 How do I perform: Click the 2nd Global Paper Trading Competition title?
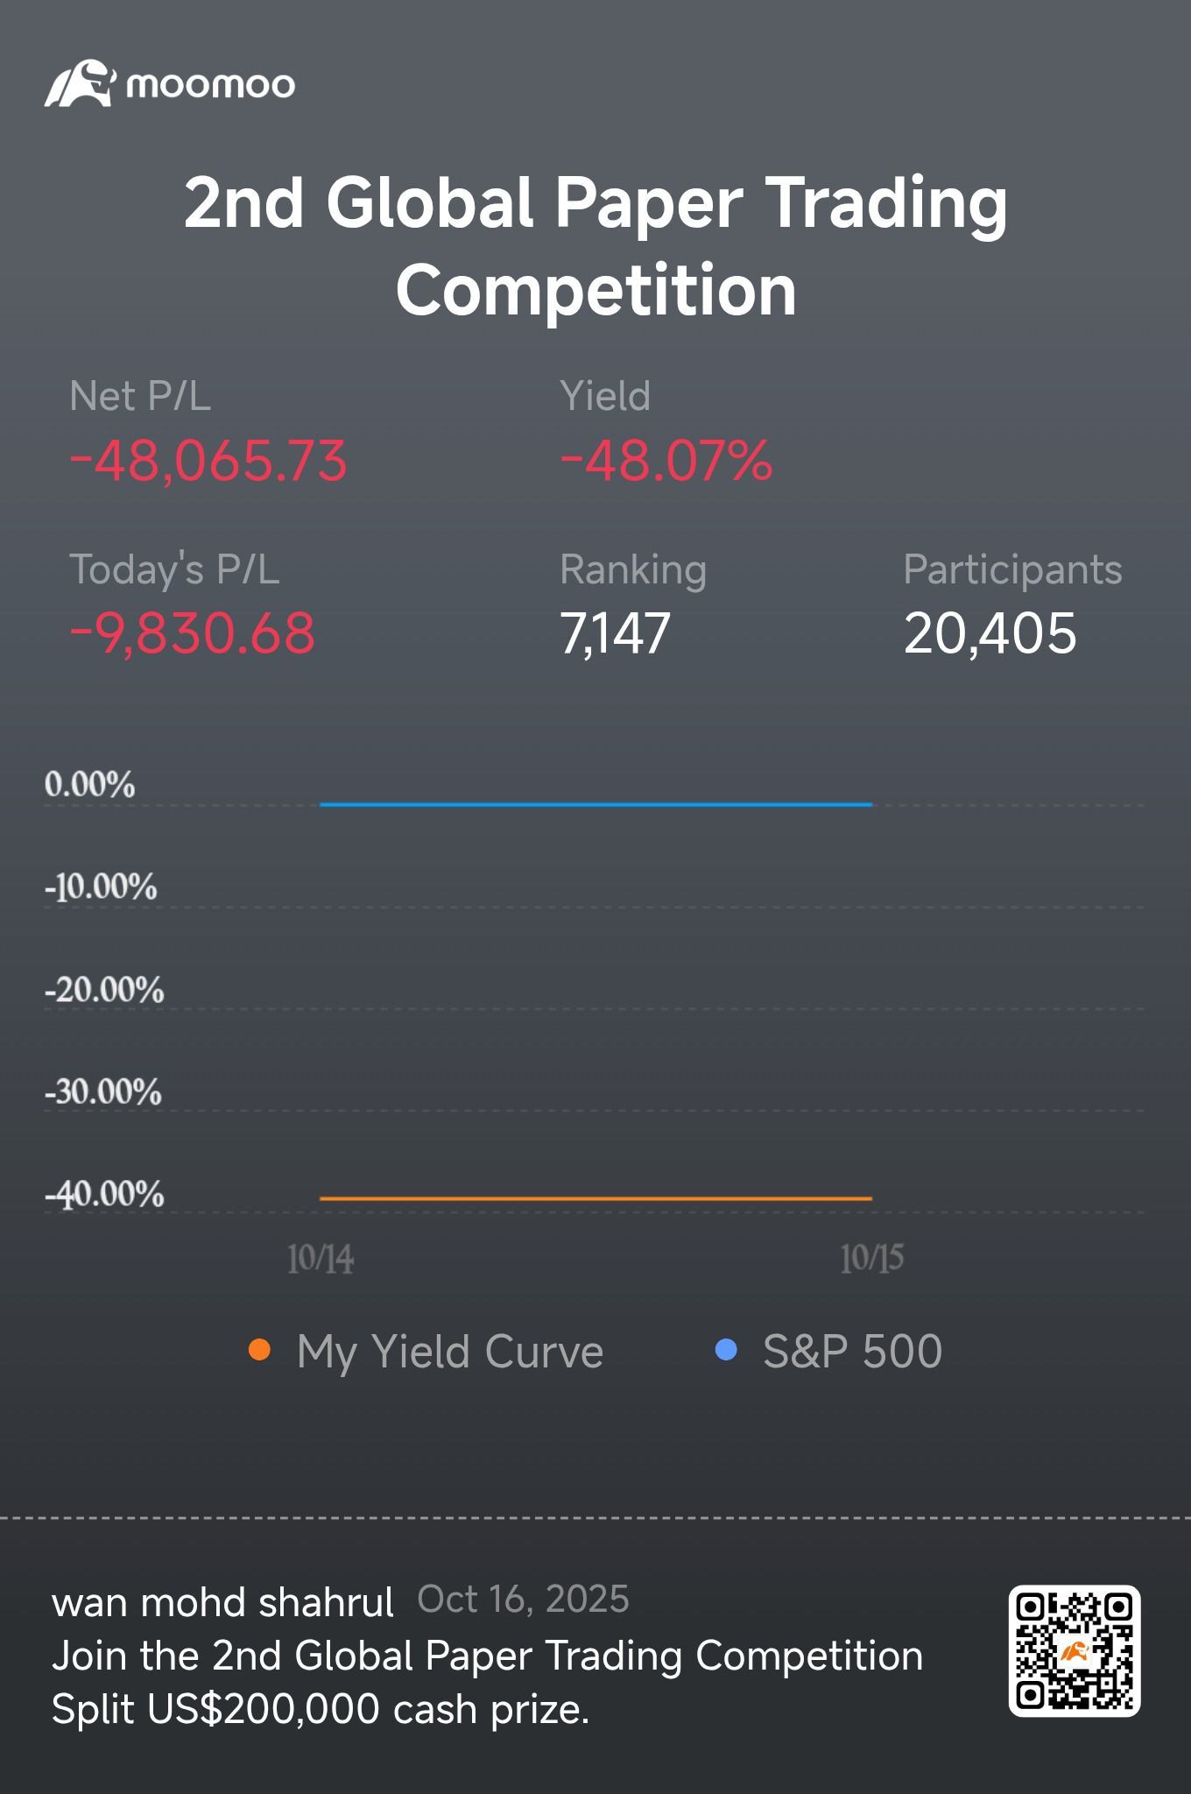coord(595,245)
